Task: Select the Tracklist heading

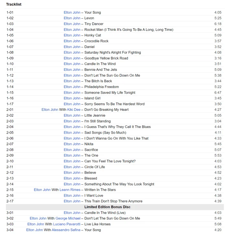Action: pyautogui.click(x=14, y=4)
